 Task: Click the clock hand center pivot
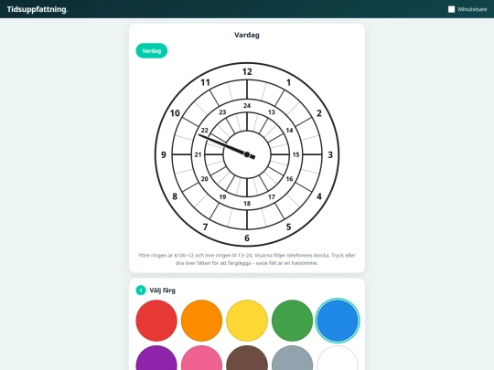click(x=247, y=154)
